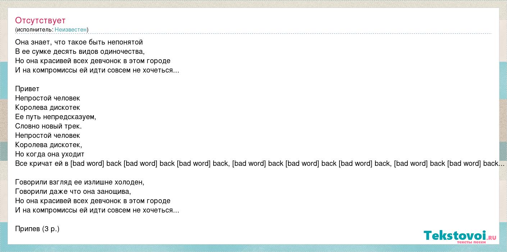Viewport: 507px width, 252px height.
Task: Click the line 'Но когда она уходит'
Action: point(50,154)
